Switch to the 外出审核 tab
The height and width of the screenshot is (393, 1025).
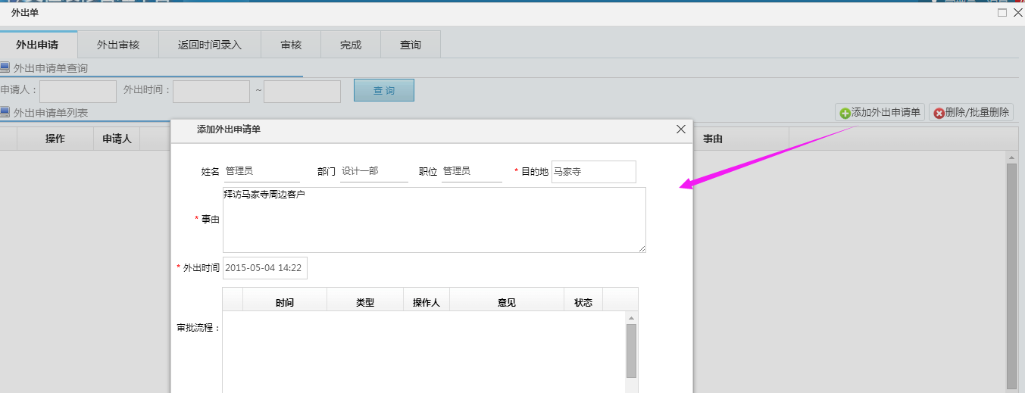[x=118, y=45]
